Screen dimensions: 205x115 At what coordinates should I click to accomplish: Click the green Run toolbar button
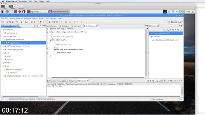pos(21,22)
